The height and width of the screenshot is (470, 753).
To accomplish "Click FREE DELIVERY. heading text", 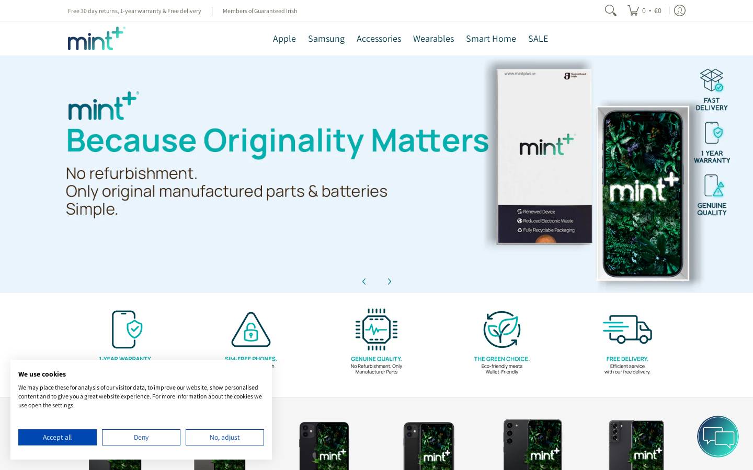I will coord(627,359).
